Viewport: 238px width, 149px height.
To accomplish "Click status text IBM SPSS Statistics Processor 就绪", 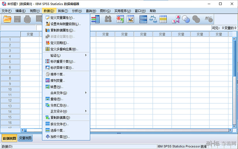I will 182,146.
